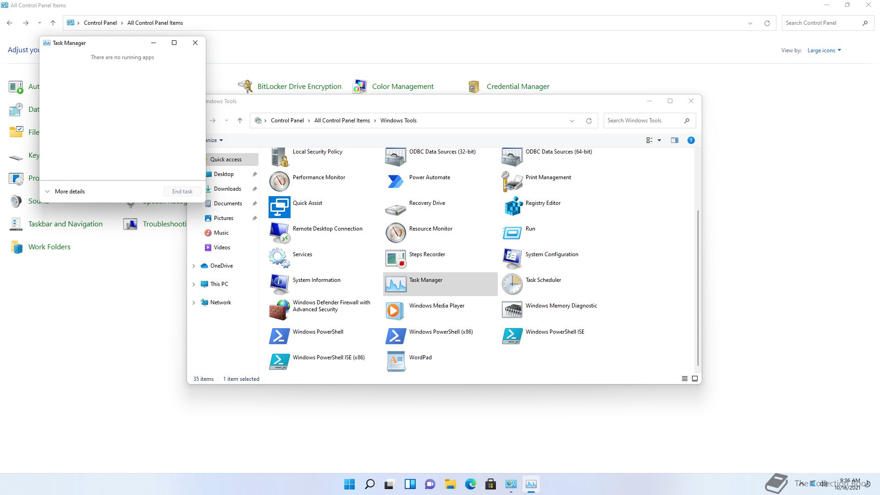Open System Information icon

point(280,284)
